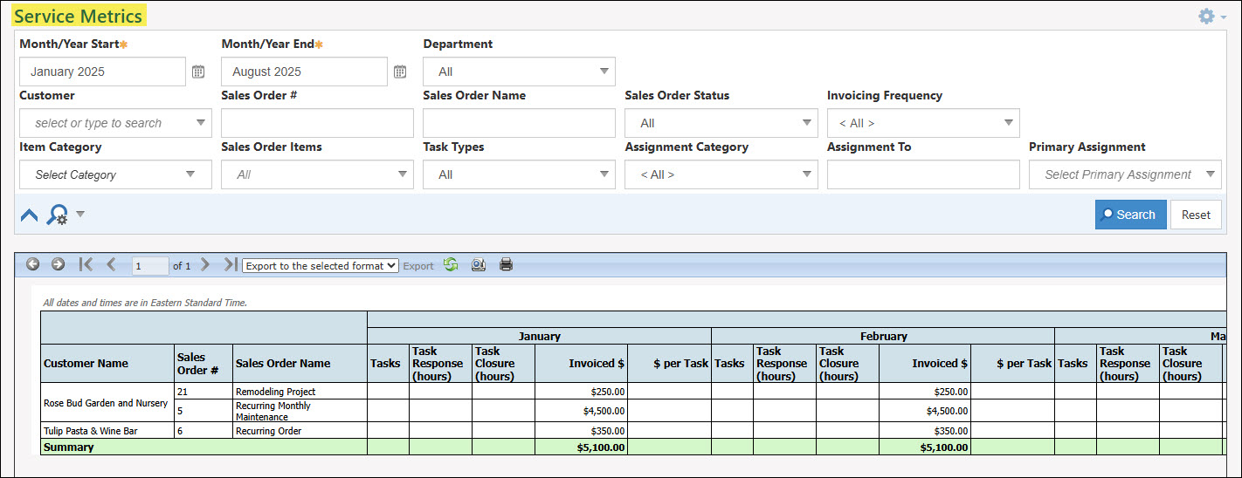1242x478 pixels.
Task: Open the advanced search options icon
Action: coord(59,215)
